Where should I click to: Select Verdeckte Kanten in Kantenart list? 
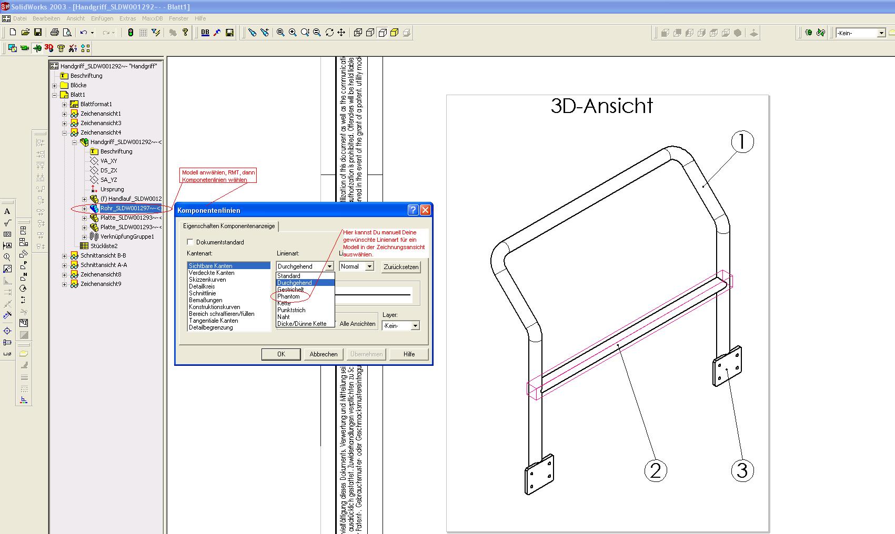click(x=229, y=273)
